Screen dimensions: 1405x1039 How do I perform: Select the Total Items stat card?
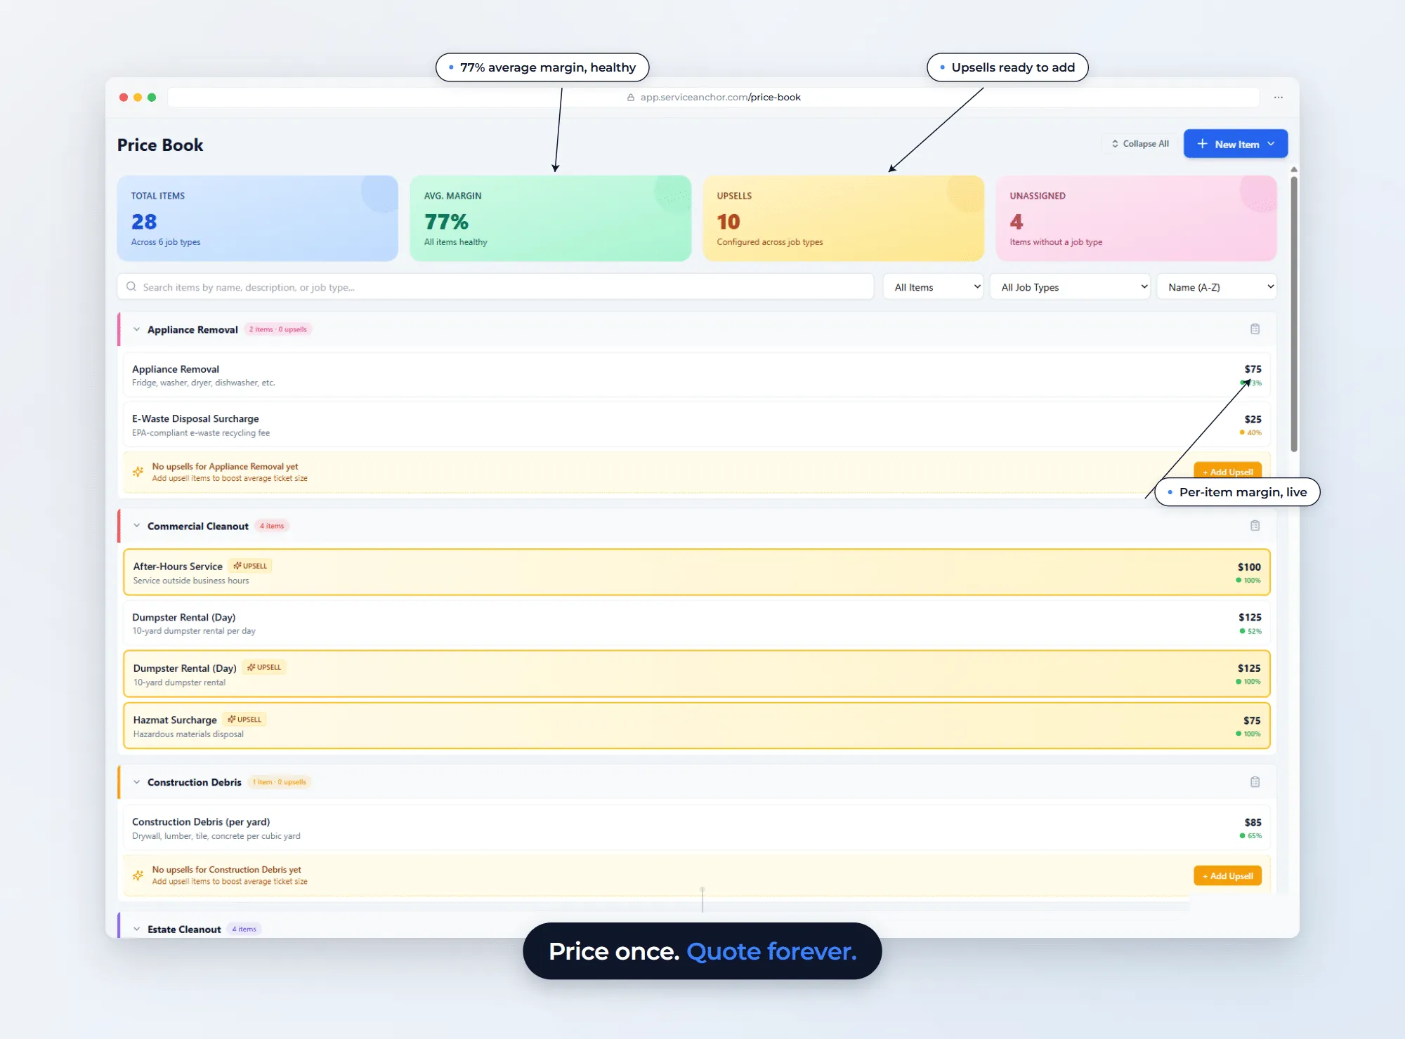258,218
